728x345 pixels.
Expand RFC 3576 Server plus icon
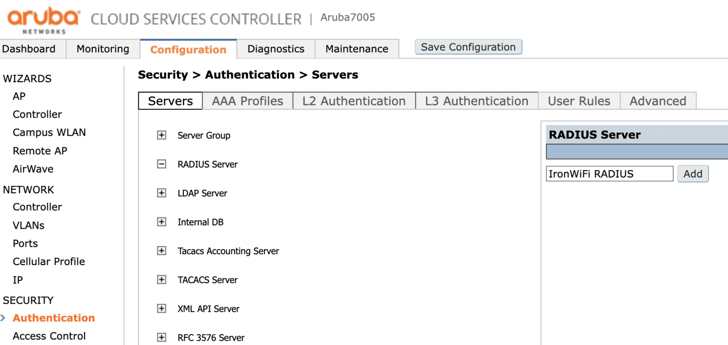pos(162,337)
